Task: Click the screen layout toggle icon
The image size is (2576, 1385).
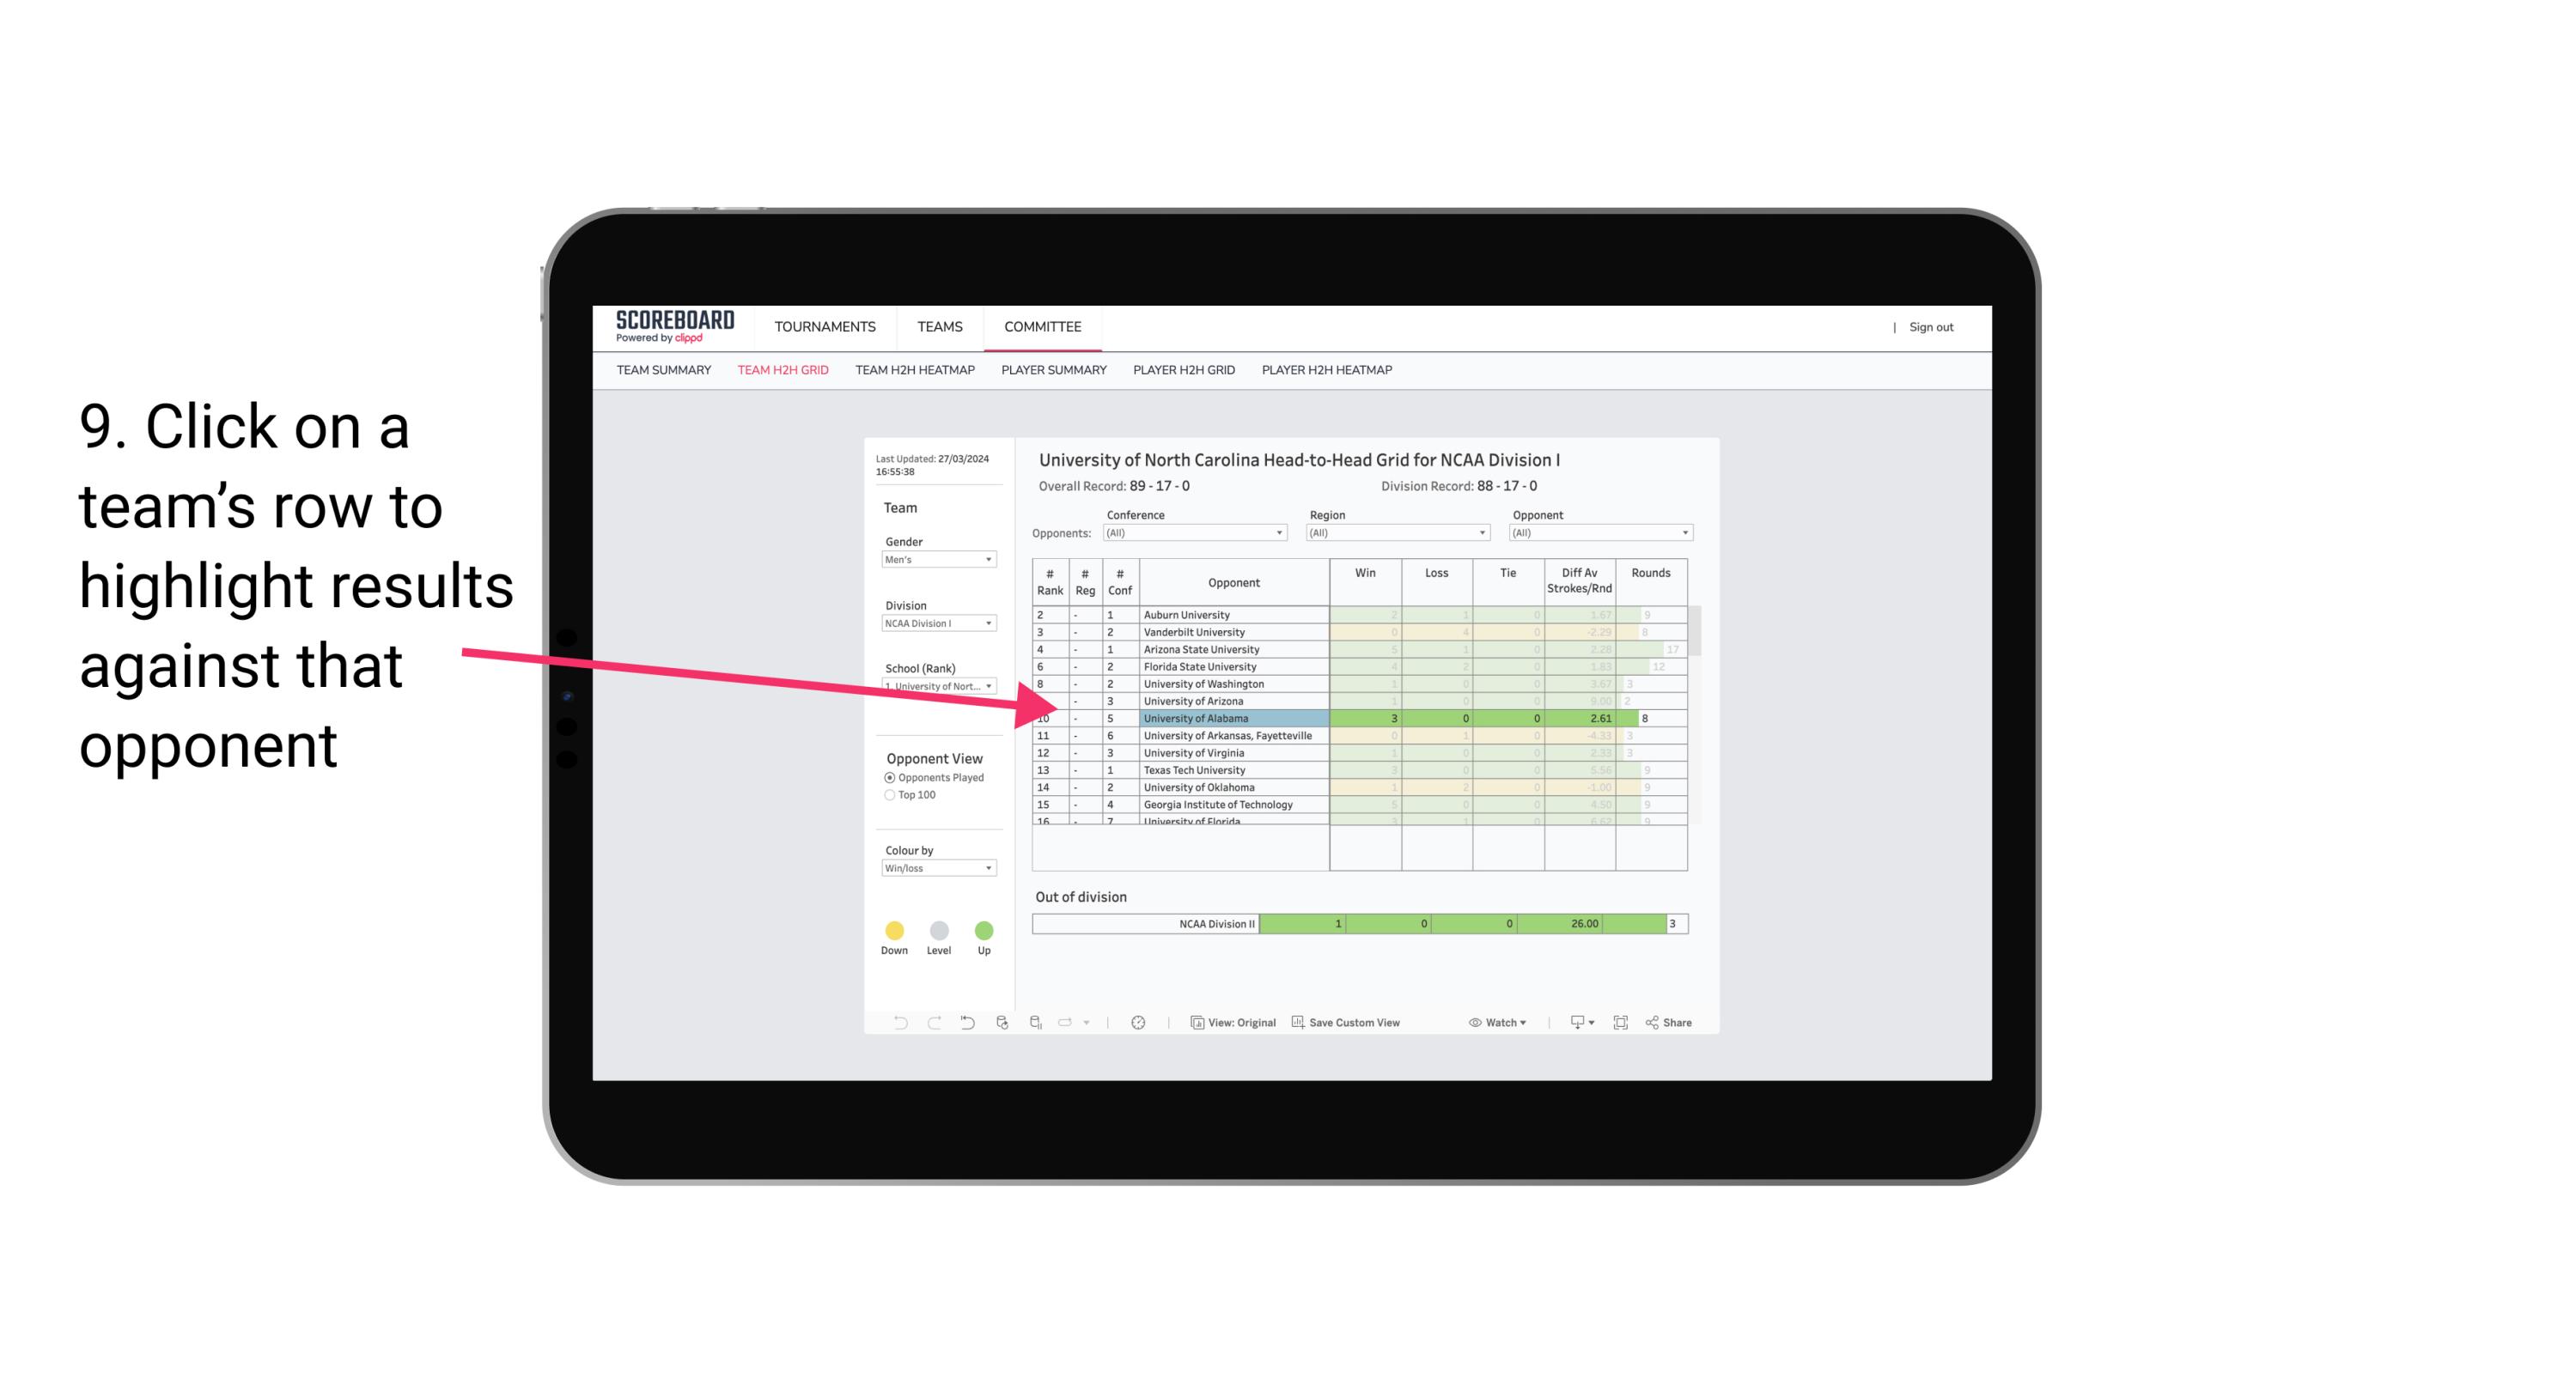Action: (1619, 1024)
